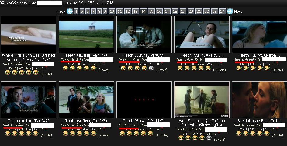Play the Revolutionary Road Trailer thumbnail
The width and height of the screenshot is (287, 146).
pyautogui.click(x=259, y=100)
